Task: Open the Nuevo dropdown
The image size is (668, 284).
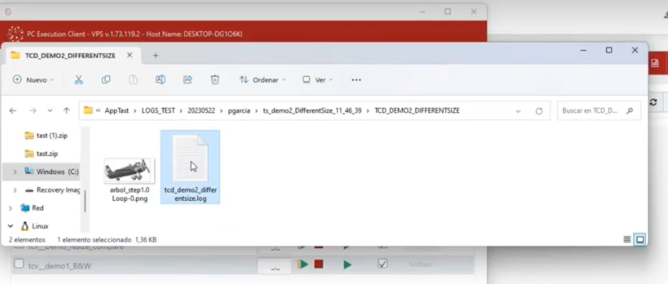Action: pos(33,80)
